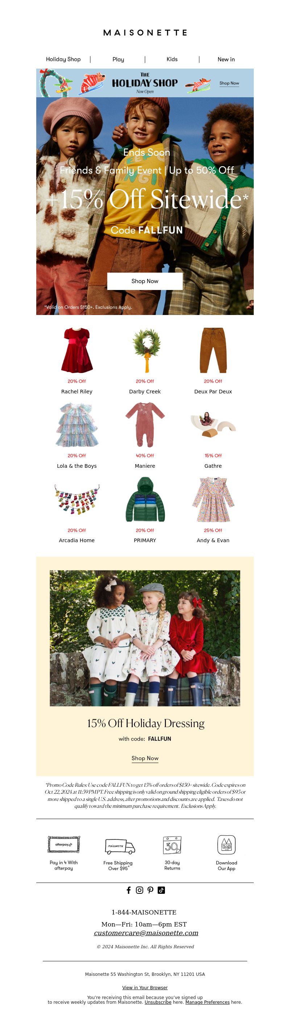This screenshot has height=1023, width=290.
Task: Open the TikTok social icon
Action: coord(161,890)
